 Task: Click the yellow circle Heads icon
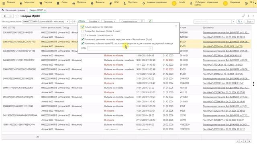coord(174,3)
